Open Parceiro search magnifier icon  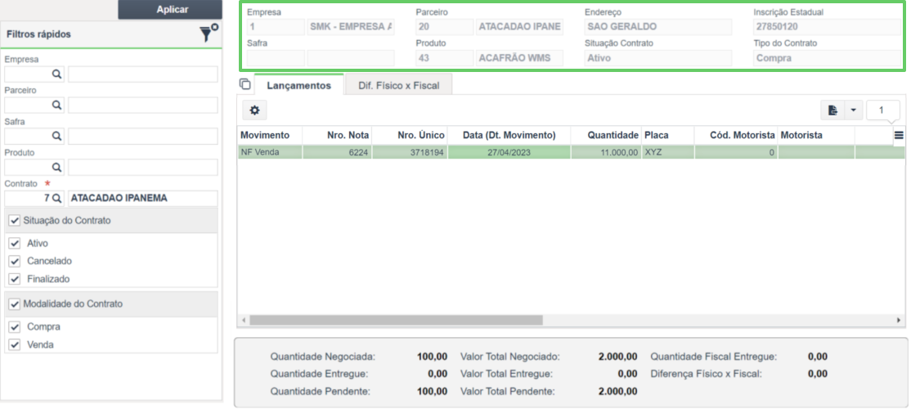(x=56, y=106)
